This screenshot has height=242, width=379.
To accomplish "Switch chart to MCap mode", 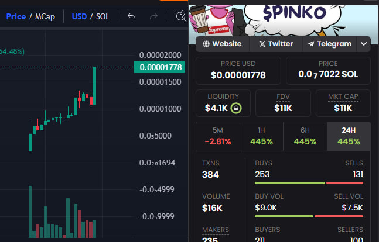I will coord(45,16).
